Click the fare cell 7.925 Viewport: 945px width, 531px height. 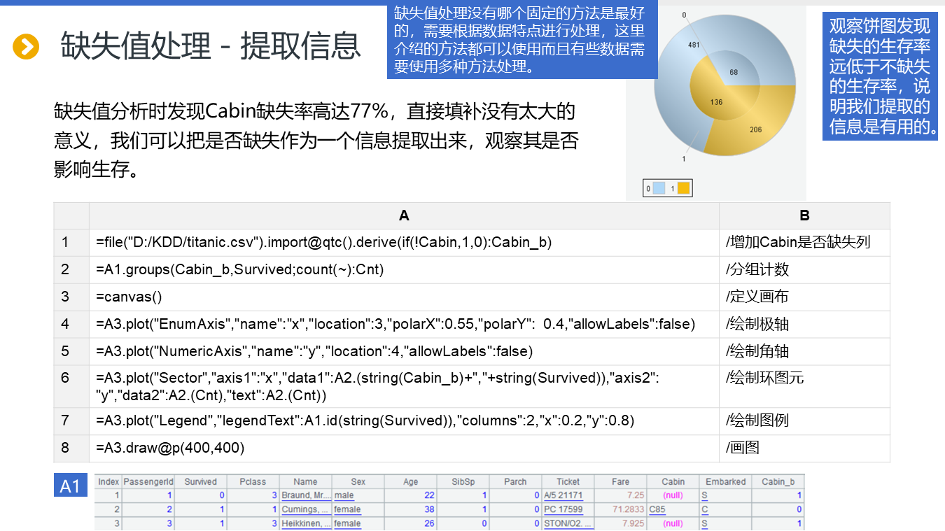click(620, 523)
